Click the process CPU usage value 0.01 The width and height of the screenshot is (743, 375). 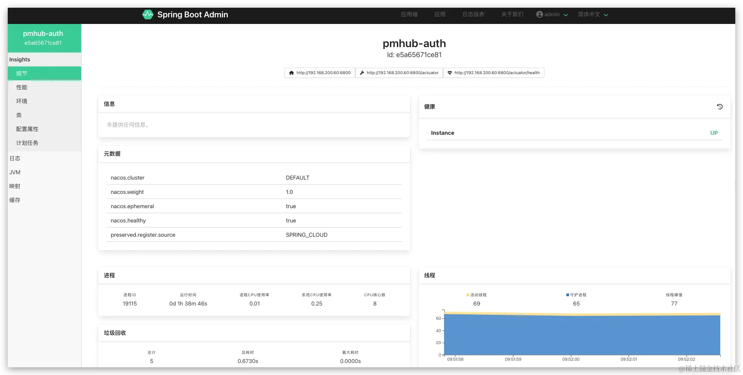click(x=254, y=304)
